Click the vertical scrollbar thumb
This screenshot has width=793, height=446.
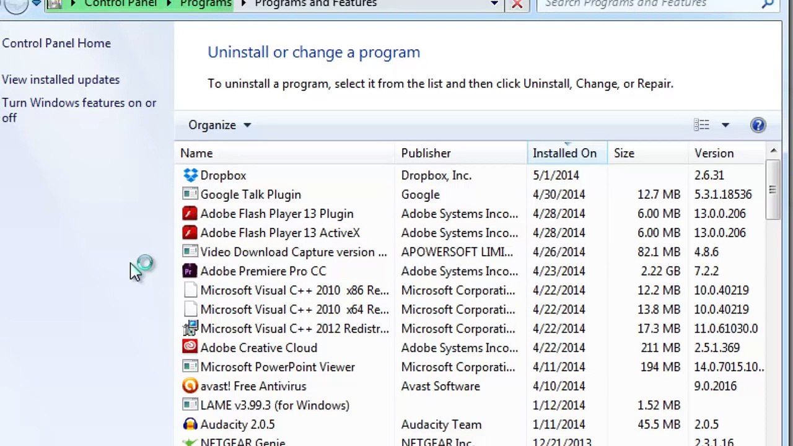tap(773, 189)
